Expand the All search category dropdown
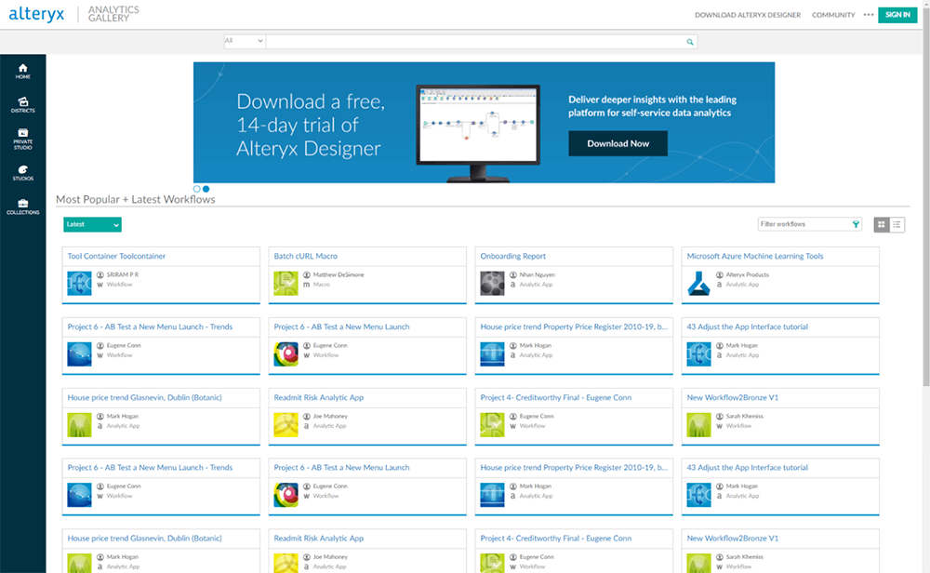Screen dimensions: 930x573 [x=244, y=42]
